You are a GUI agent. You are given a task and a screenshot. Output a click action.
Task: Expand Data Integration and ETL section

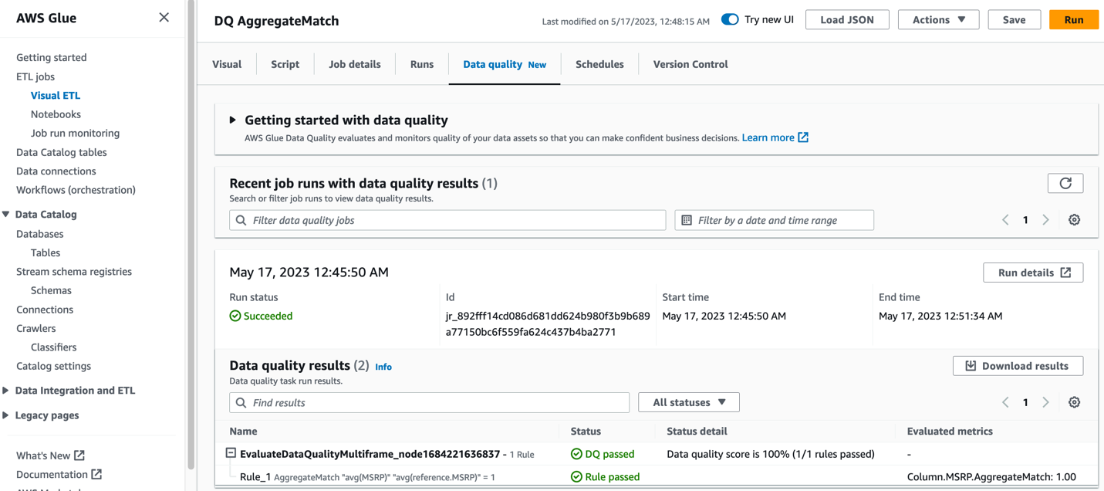click(6, 390)
